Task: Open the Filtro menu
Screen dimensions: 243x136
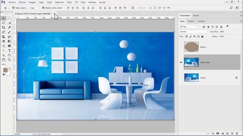Action: click(69, 2)
